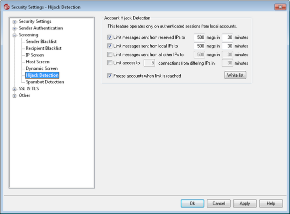Click the Help button
This screenshot has width=290, height=214.
(x=271, y=204)
